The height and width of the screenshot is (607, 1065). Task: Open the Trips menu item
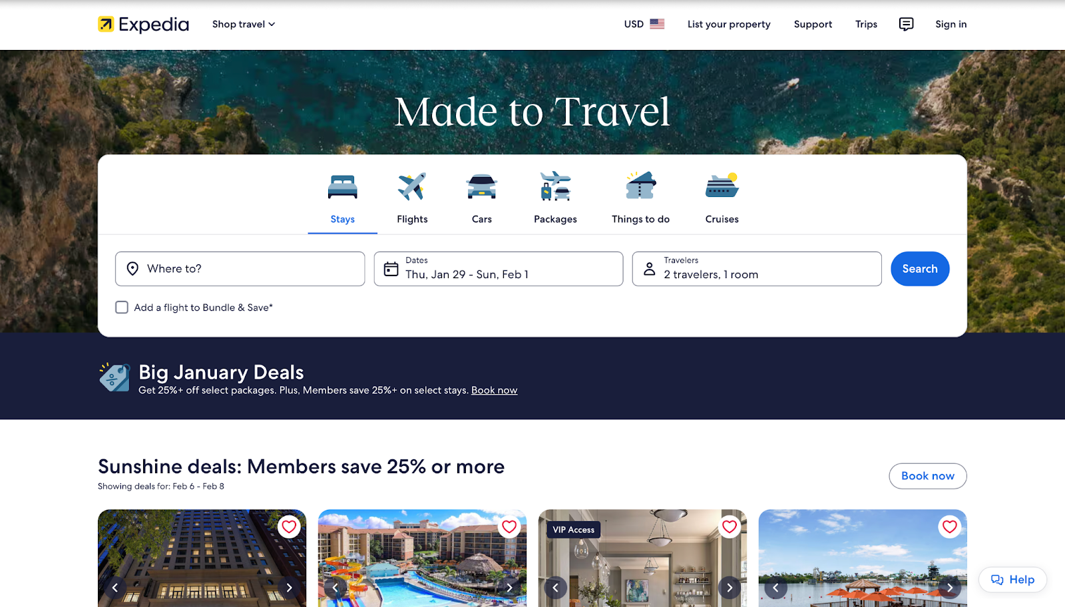(866, 24)
